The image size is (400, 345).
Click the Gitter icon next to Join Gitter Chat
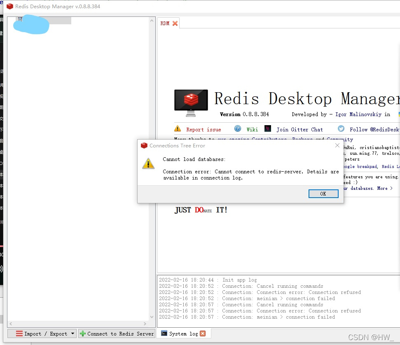click(268, 129)
